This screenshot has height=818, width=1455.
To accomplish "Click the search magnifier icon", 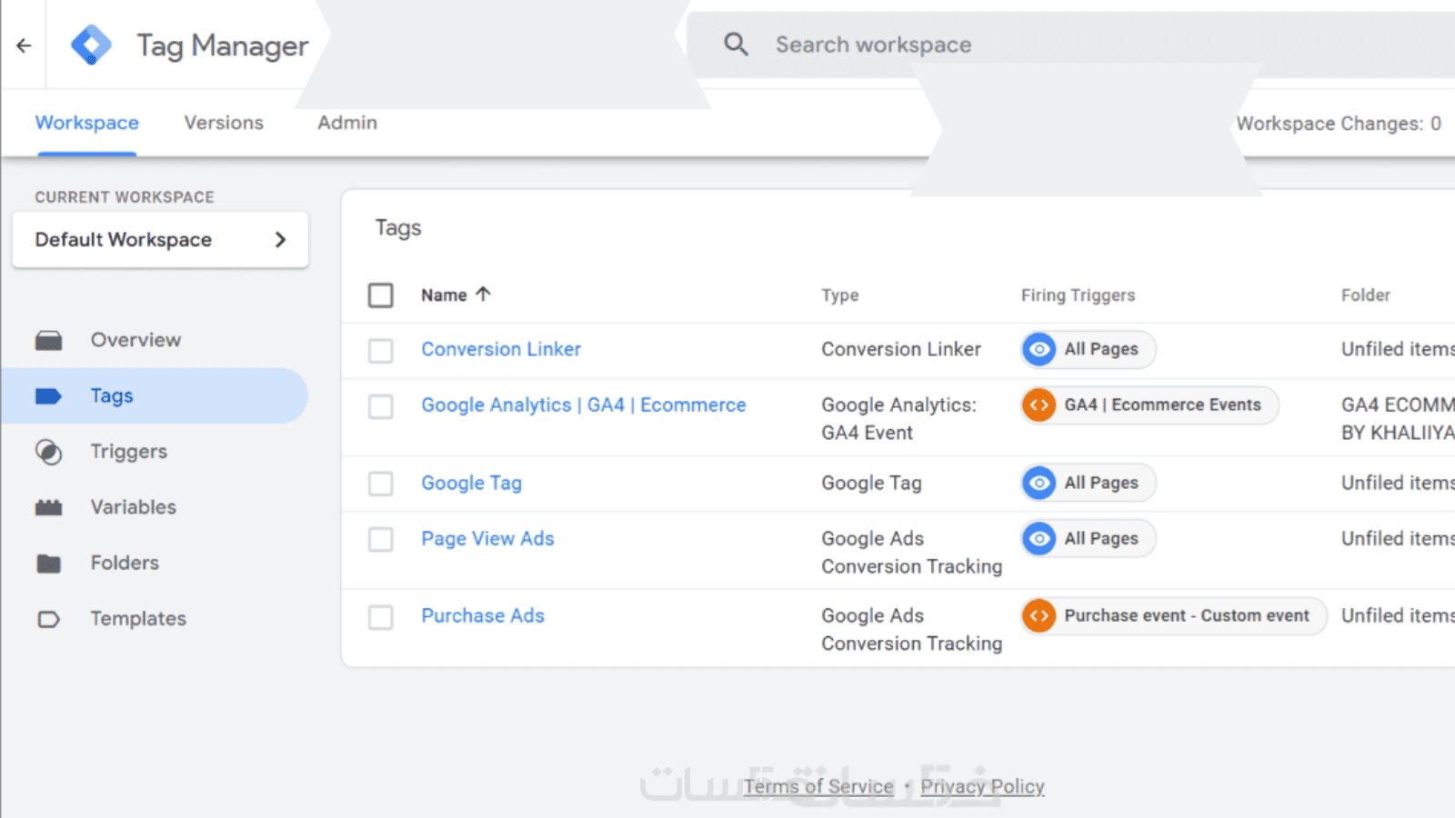I will [736, 45].
